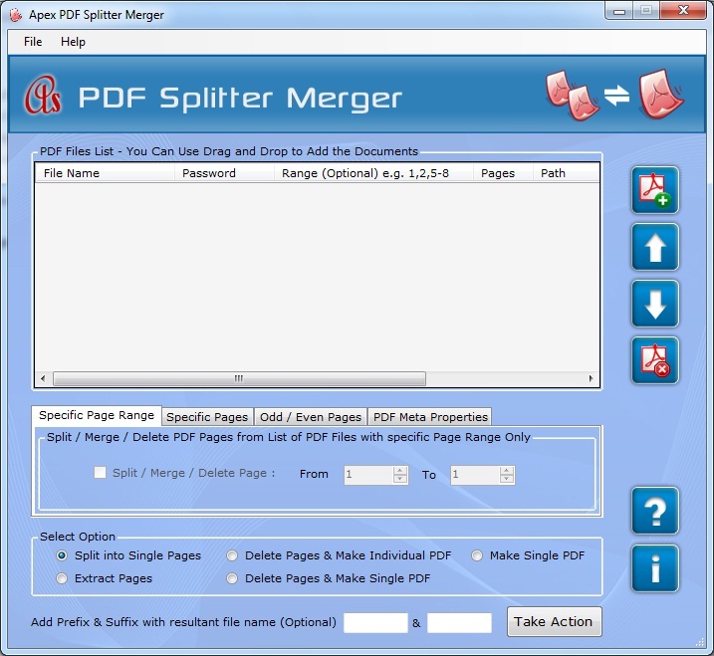
Task: Close the Apex PDF Splitter Merger window
Action: (x=683, y=11)
